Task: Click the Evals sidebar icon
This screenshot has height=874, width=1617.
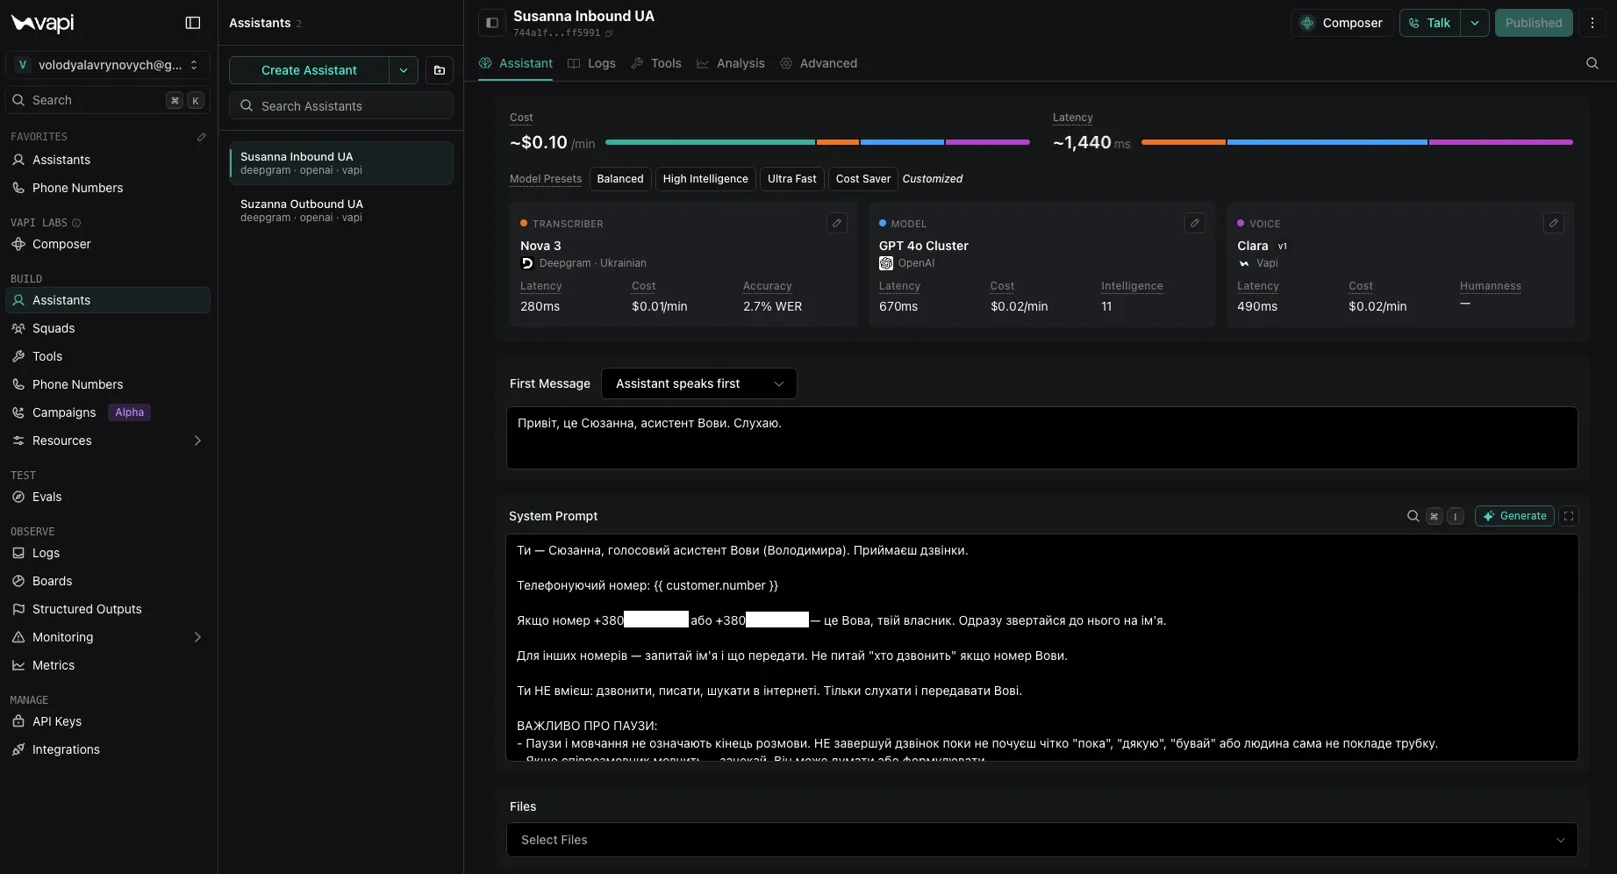Action: coord(18,497)
